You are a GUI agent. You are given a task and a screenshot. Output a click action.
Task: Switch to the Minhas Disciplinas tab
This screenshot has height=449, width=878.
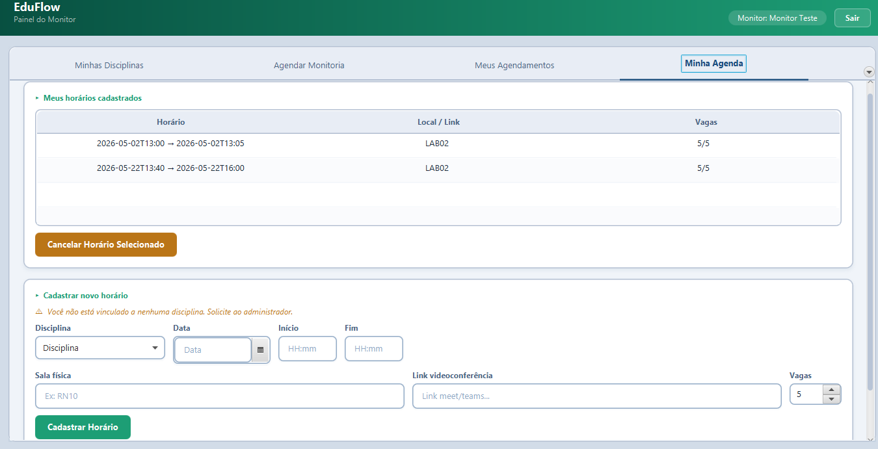pyautogui.click(x=109, y=66)
